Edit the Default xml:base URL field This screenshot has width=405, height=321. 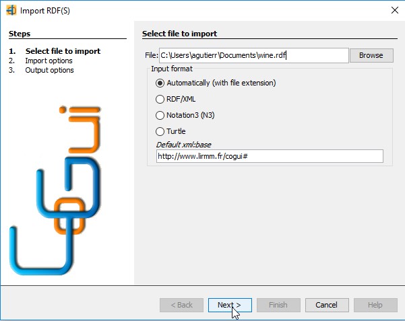click(x=270, y=156)
